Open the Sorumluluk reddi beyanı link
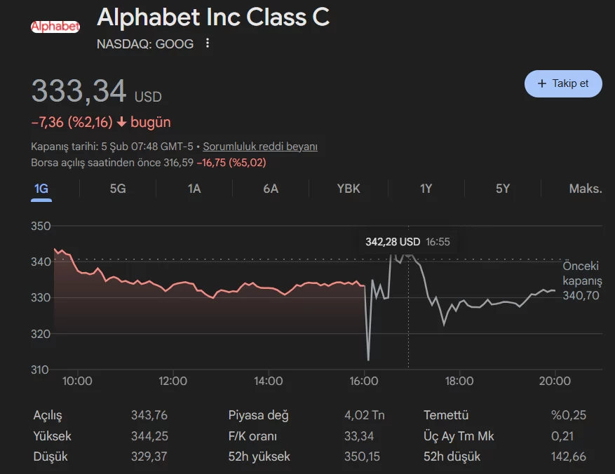The width and height of the screenshot is (615, 474). [260, 147]
